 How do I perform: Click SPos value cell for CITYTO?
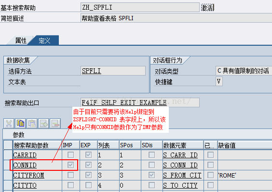coord(130,185)
